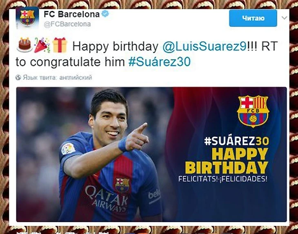Toggle following with the Читаю button
Screen dimensions: 298x234
(x=253, y=18)
